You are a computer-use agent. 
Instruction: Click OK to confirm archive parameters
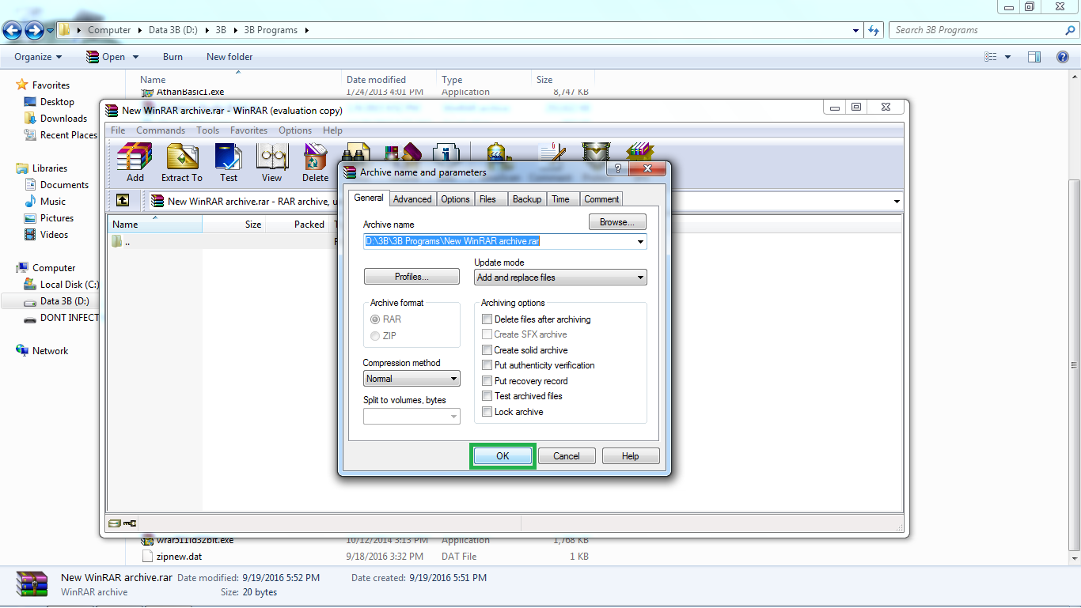pyautogui.click(x=503, y=456)
